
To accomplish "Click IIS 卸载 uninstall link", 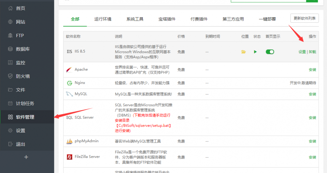I will (312, 52).
